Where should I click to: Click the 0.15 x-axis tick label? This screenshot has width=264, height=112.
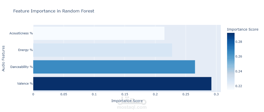pos(125,95)
